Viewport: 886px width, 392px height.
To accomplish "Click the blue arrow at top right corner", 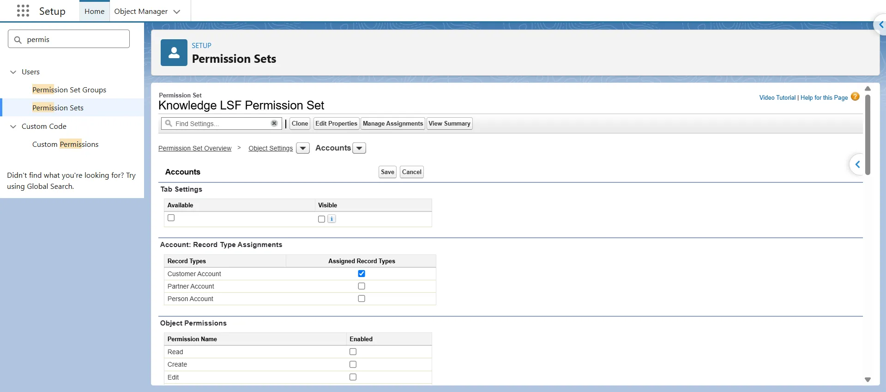I will (880, 24).
